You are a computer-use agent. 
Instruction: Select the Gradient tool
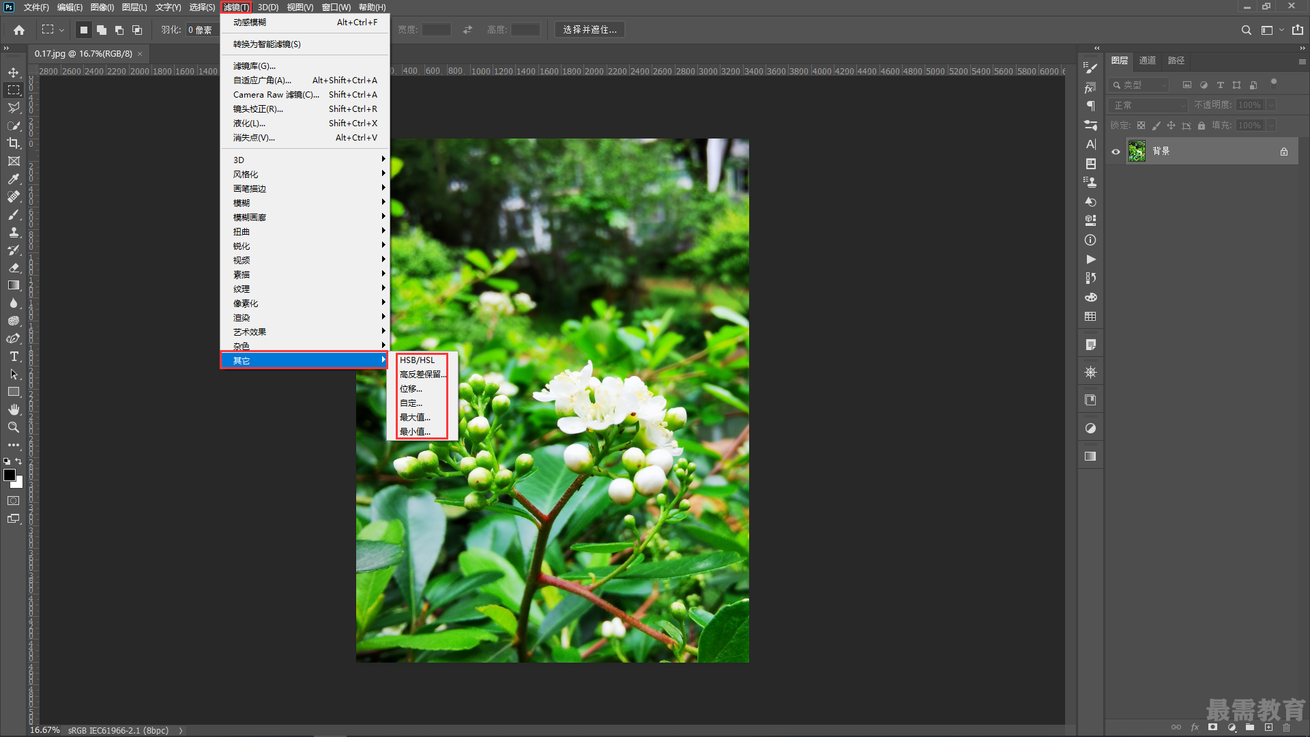(x=14, y=285)
